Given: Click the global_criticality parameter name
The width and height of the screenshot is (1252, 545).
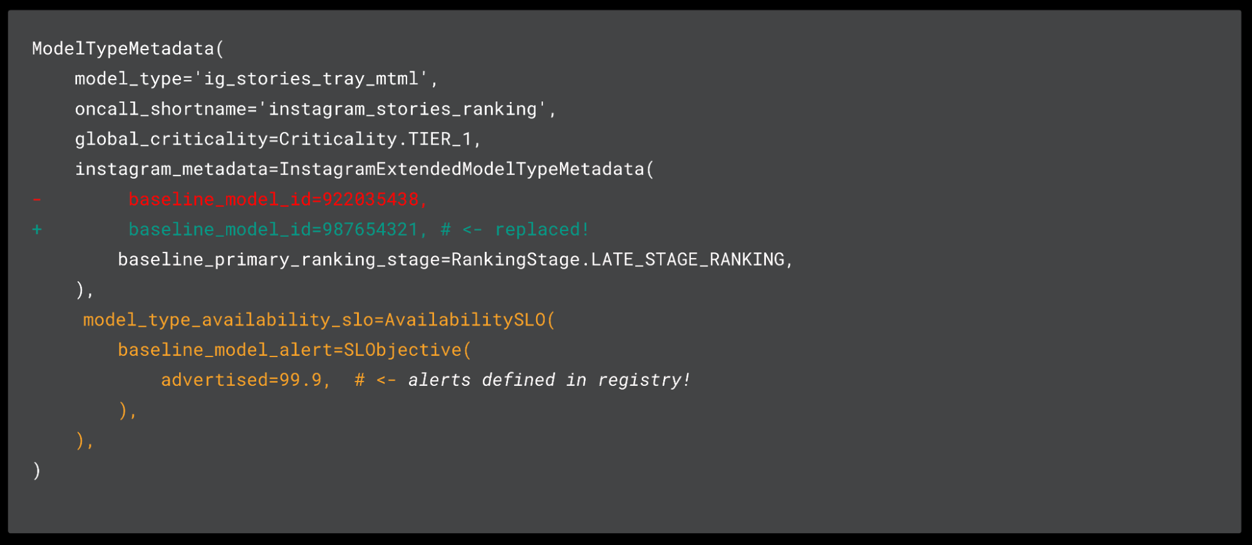Looking at the screenshot, I should [171, 139].
